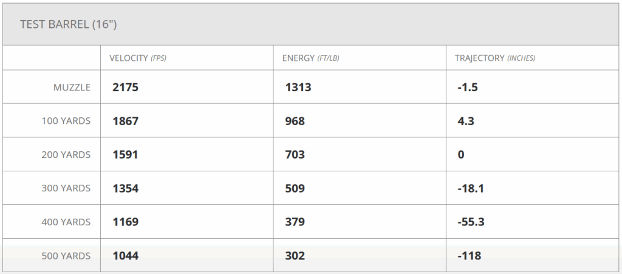Select the 200 yard trajectory value 0
The width and height of the screenshot is (622, 274).
coord(461,155)
